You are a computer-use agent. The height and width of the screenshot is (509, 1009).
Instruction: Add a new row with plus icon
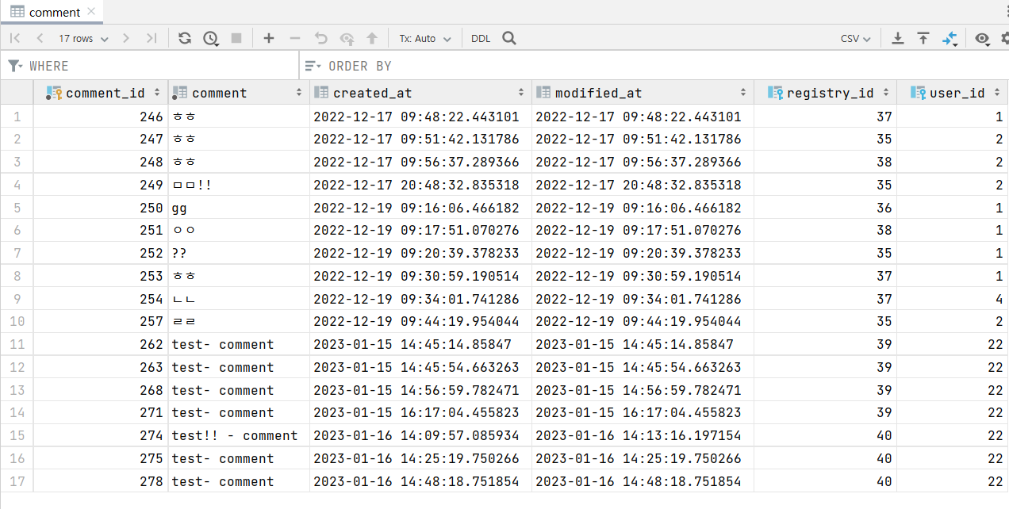click(x=269, y=38)
